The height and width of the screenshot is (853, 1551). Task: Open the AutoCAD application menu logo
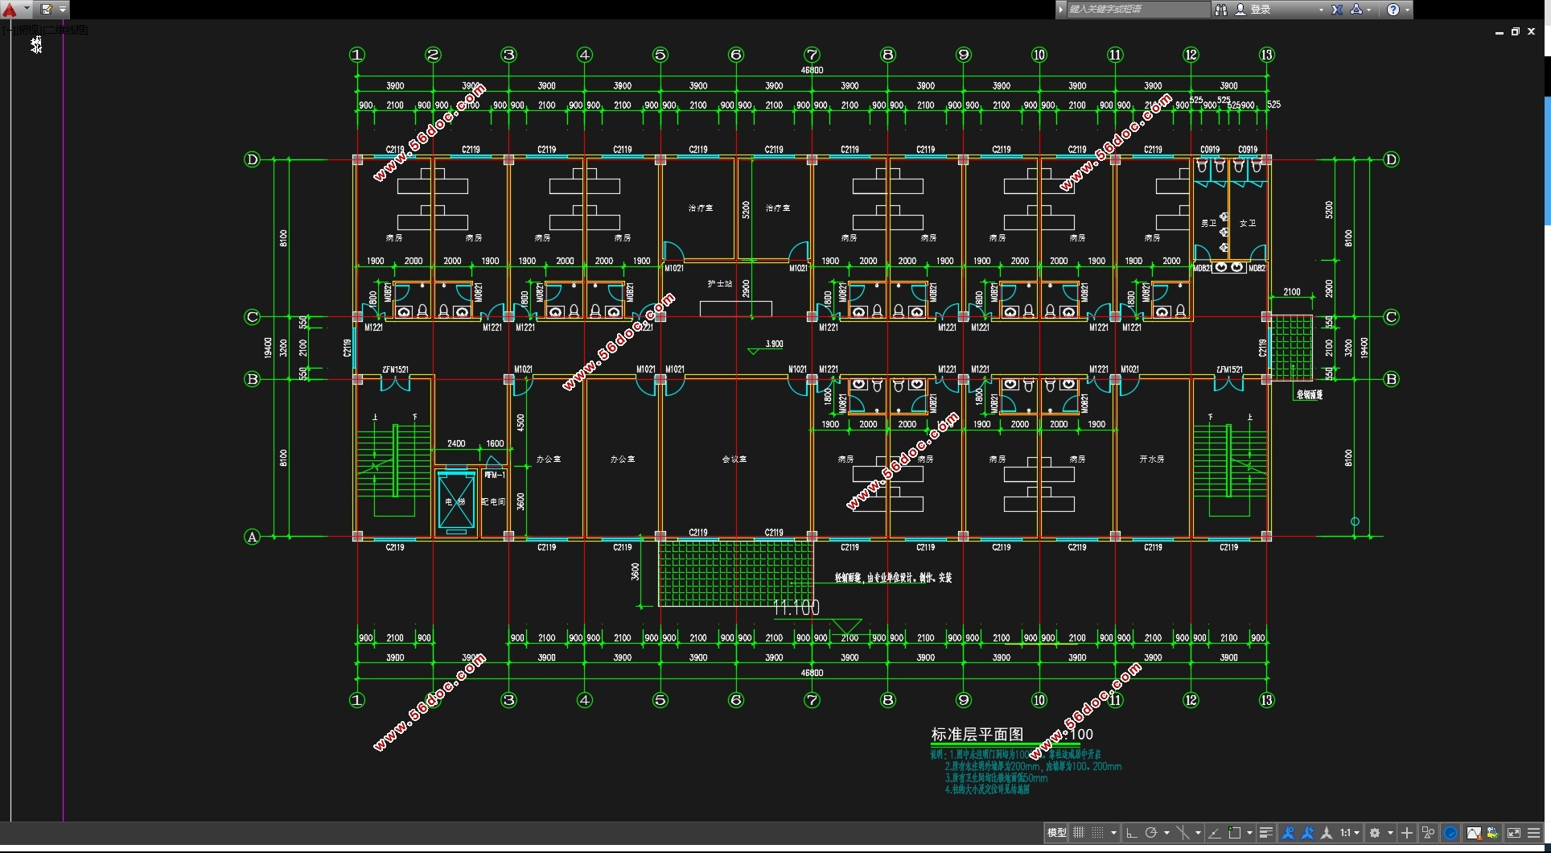click(x=9, y=10)
